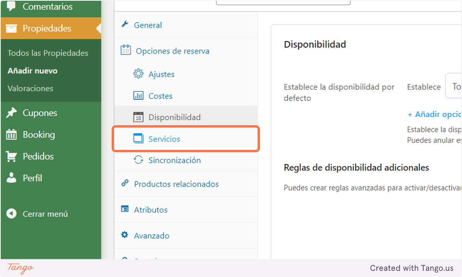Open the Ajustes sub-tab

[186, 74]
